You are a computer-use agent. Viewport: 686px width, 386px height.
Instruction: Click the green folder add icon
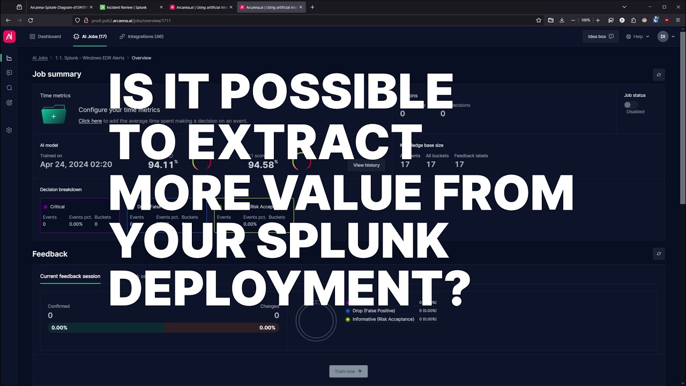(54, 115)
